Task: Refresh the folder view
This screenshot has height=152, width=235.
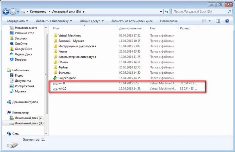Action: tap(167, 12)
